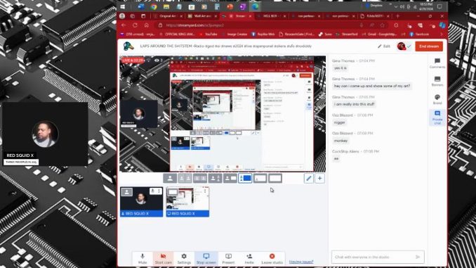This screenshot has width=476, height=268.
Task: Toggle mic icon on RED SQUID X camera card
Action: coord(152,191)
